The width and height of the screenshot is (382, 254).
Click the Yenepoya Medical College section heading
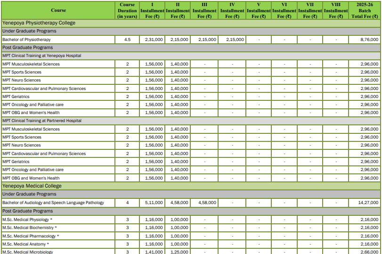pos(33,186)
